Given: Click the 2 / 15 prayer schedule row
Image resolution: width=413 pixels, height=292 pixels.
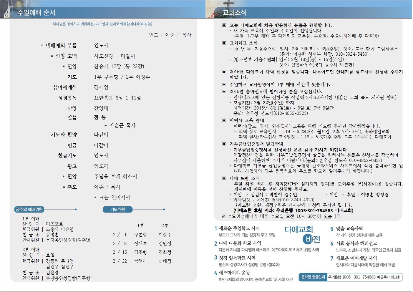Looking at the screenshot, I should click(x=142, y=252).
